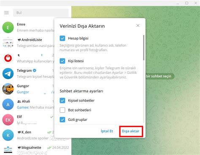
Task: Click the İptal Et button
Action: click(x=107, y=131)
